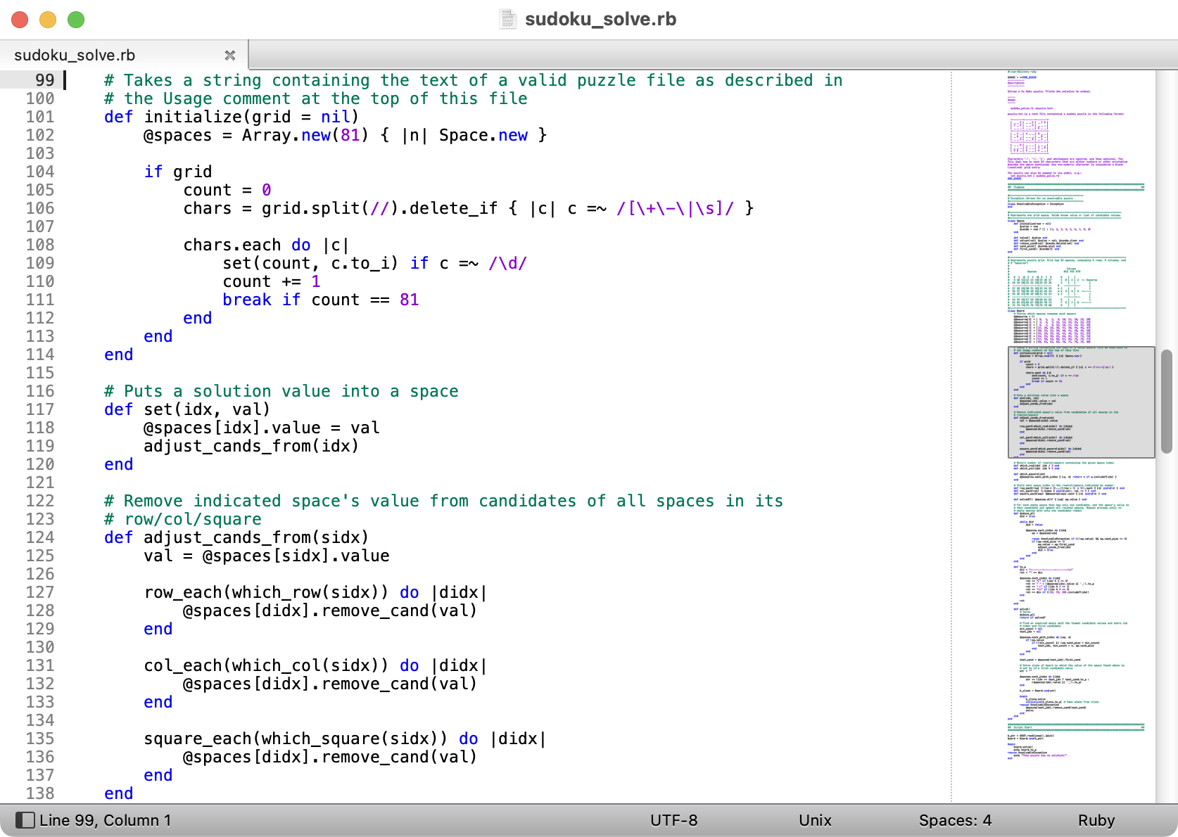The height and width of the screenshot is (837, 1178).
Task: Click 'def adjust_cands_from(sidx)' line
Action: click(x=236, y=537)
